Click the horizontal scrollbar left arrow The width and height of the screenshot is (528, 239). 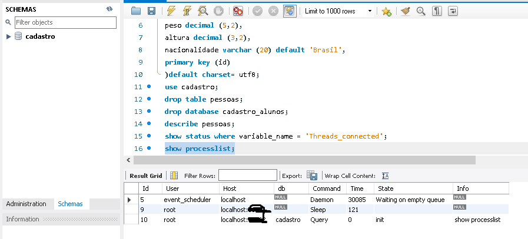pos(128,160)
